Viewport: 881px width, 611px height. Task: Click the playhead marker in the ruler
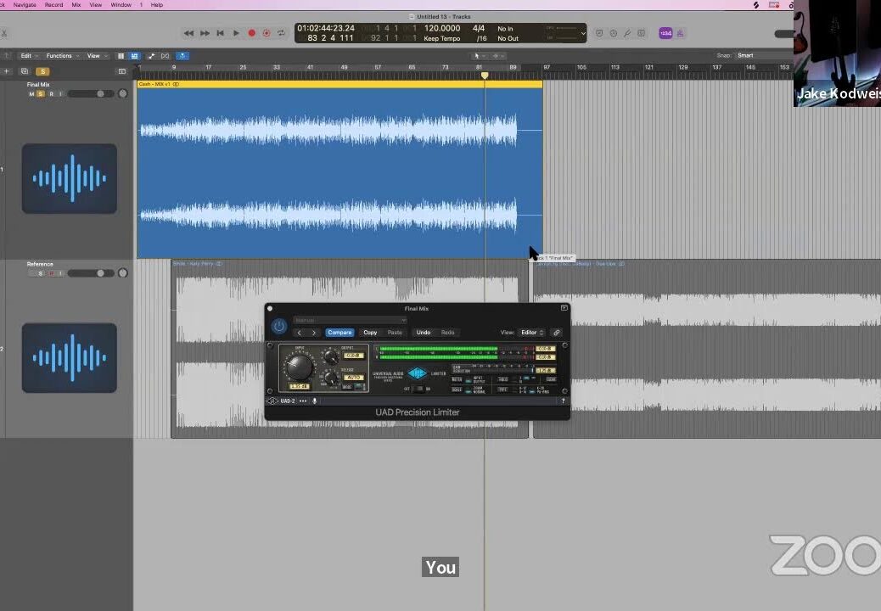point(485,75)
